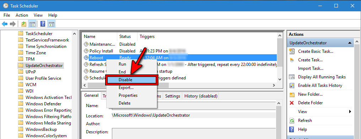This screenshot has height=139, width=361.
Task: Click the blue Help toolbar icon
Action: [43, 24]
